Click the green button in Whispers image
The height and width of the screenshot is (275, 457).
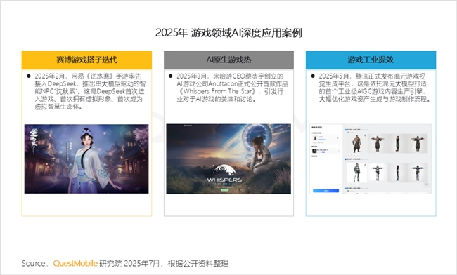click(225, 190)
